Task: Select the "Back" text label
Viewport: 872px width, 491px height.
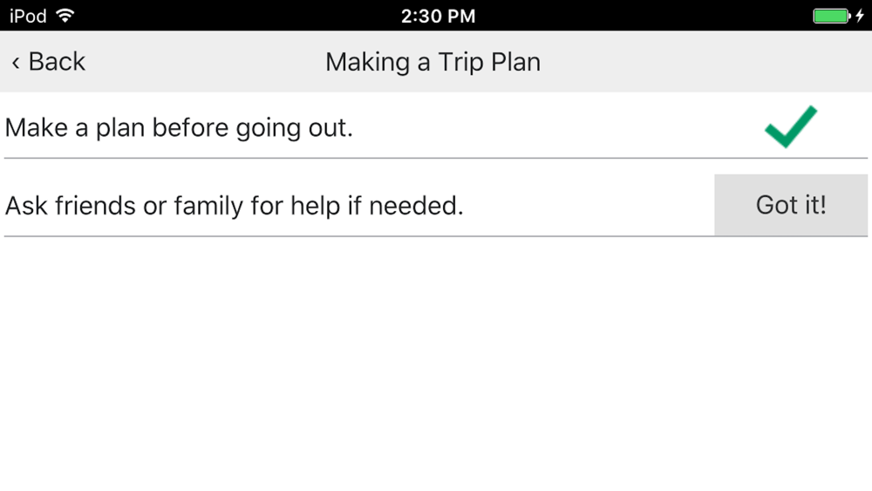Action: (57, 62)
